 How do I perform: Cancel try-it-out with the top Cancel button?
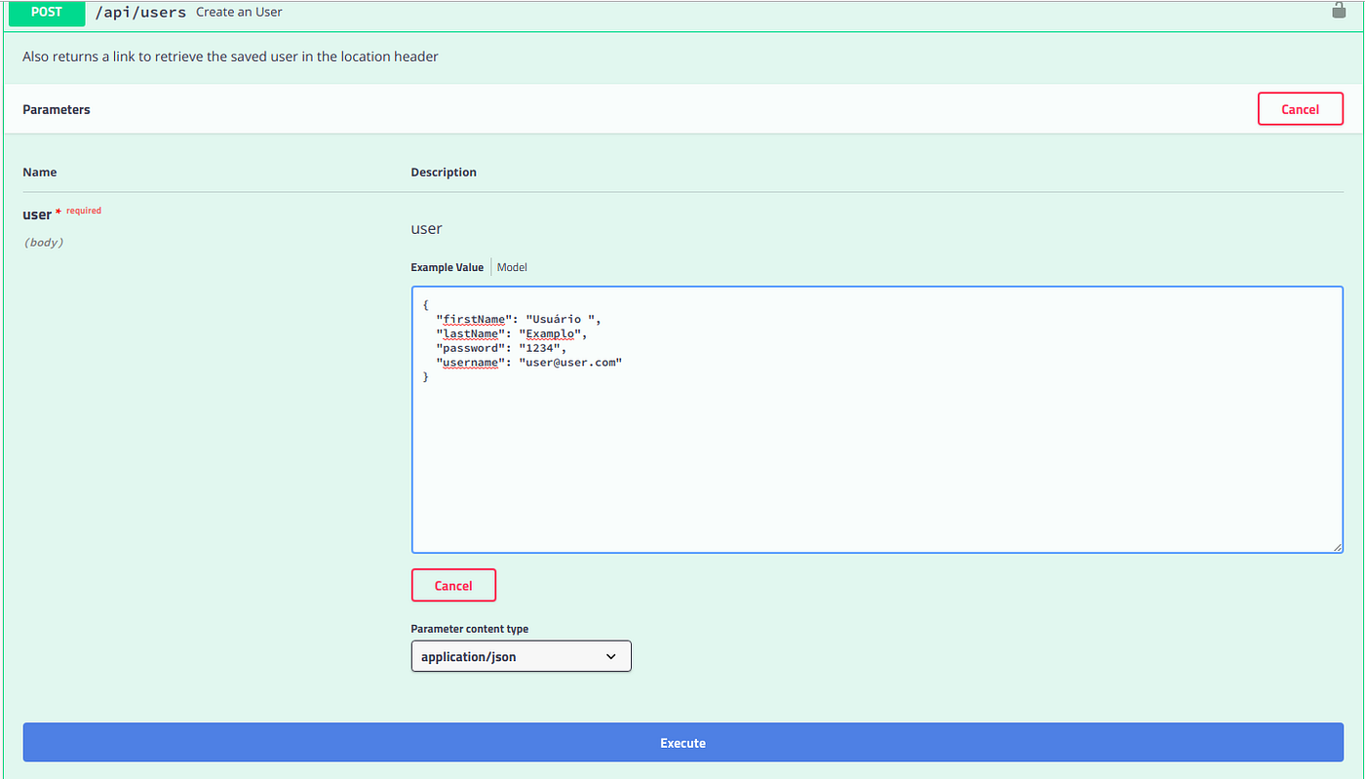1300,108
